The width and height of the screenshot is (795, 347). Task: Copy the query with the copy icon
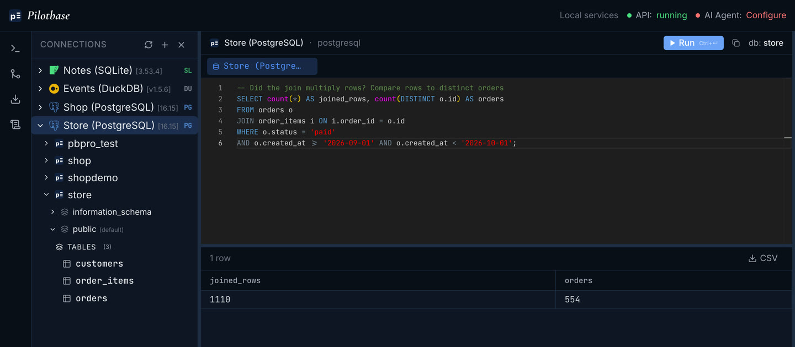click(736, 43)
